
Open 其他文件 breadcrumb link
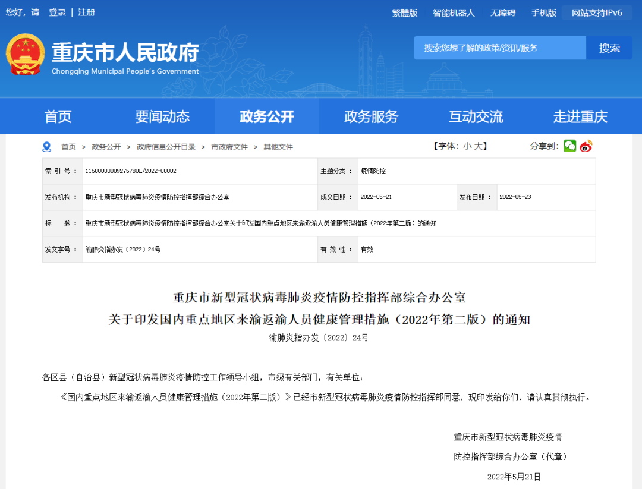click(278, 147)
